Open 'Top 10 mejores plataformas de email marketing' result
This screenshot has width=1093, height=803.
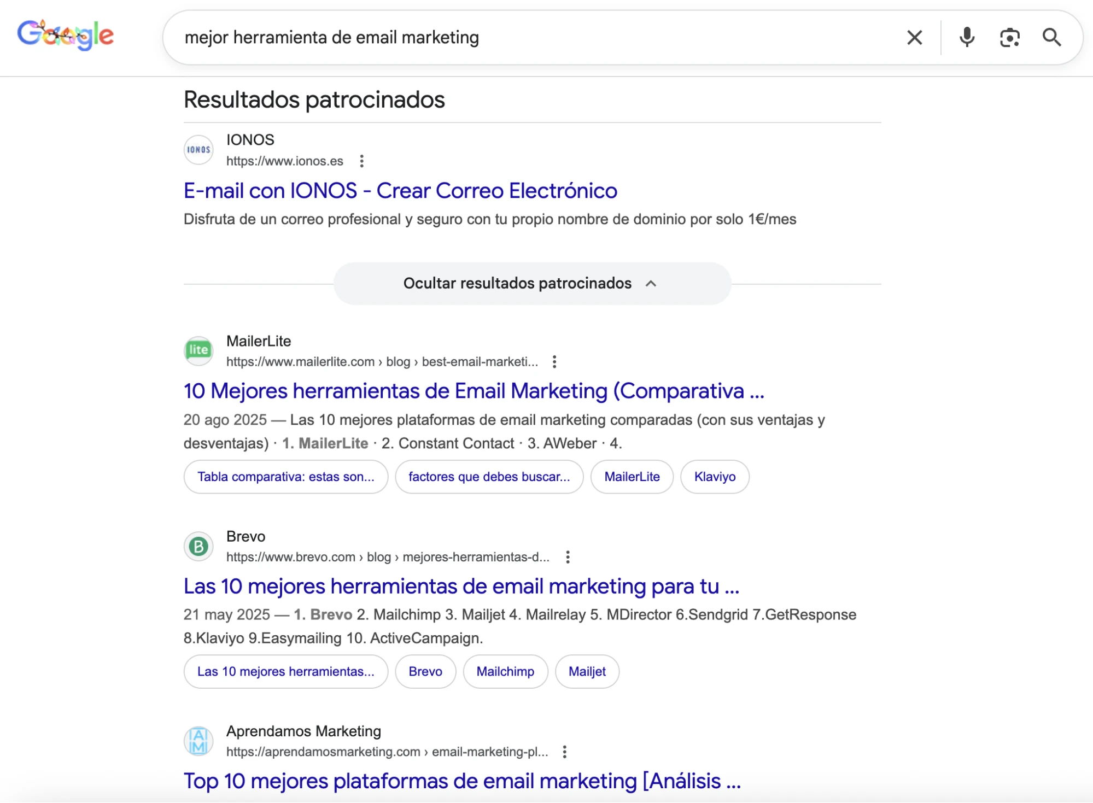point(462,782)
